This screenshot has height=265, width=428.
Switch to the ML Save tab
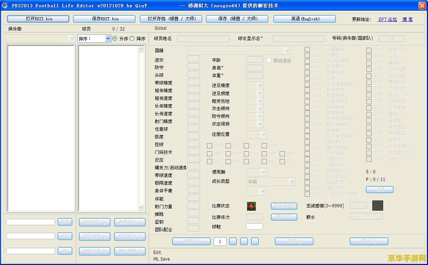click(x=162, y=259)
